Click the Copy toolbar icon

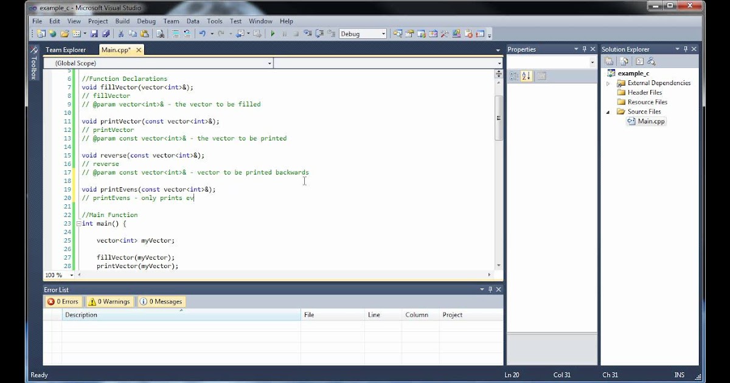tap(133, 34)
